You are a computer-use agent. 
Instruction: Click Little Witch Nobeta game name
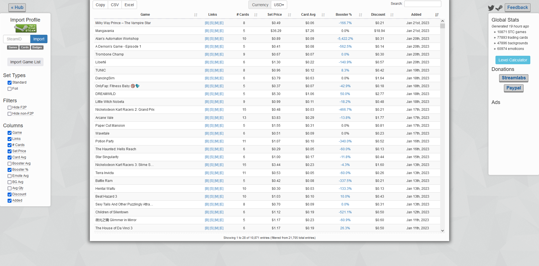(x=110, y=102)
